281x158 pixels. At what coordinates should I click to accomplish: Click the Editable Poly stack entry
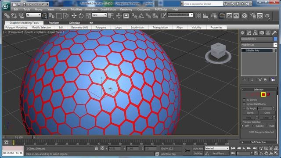pyautogui.click(x=259, y=50)
